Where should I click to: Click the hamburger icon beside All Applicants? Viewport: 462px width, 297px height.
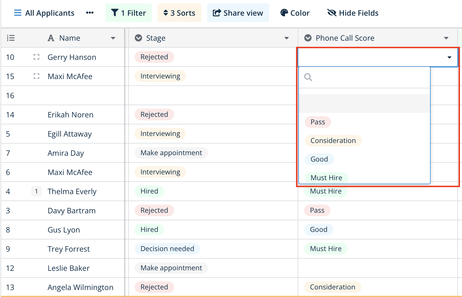18,13
